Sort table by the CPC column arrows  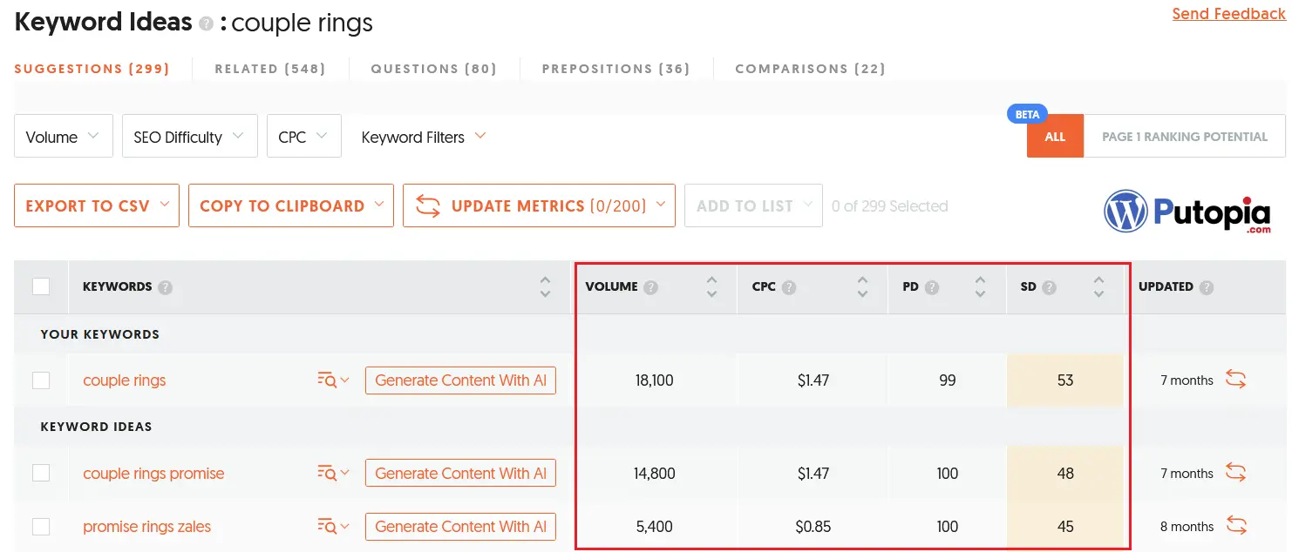(x=863, y=287)
